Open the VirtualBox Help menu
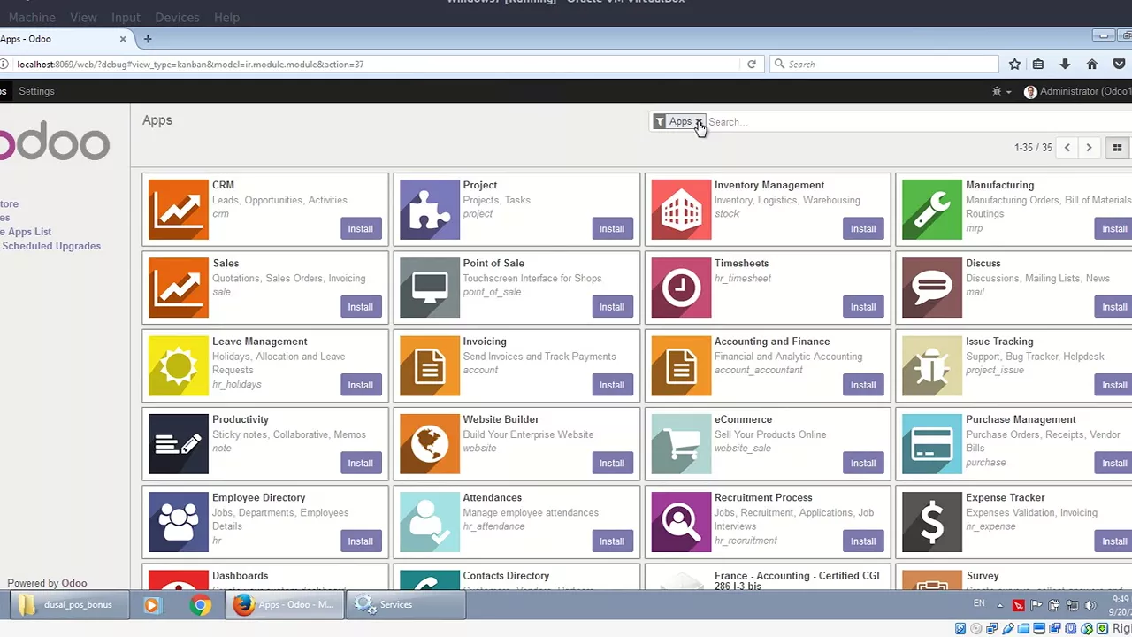Image resolution: width=1132 pixels, height=637 pixels. tap(226, 17)
